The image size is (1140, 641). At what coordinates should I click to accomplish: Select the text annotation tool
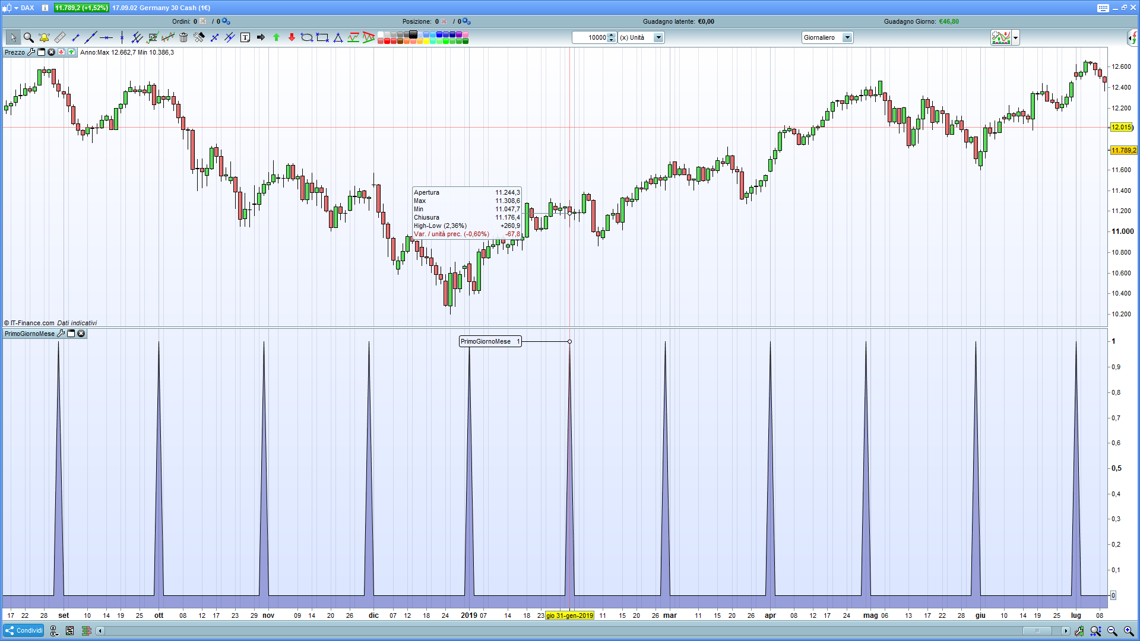point(245,37)
